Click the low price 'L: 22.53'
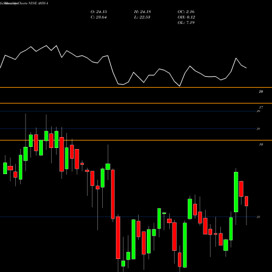 [142, 17]
